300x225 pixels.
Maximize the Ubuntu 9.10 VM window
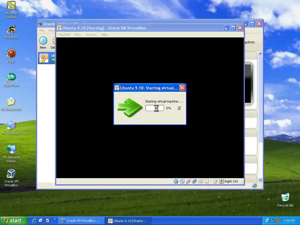click(233, 28)
